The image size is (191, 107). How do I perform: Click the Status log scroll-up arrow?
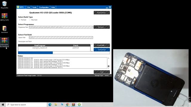click(x=109, y=58)
